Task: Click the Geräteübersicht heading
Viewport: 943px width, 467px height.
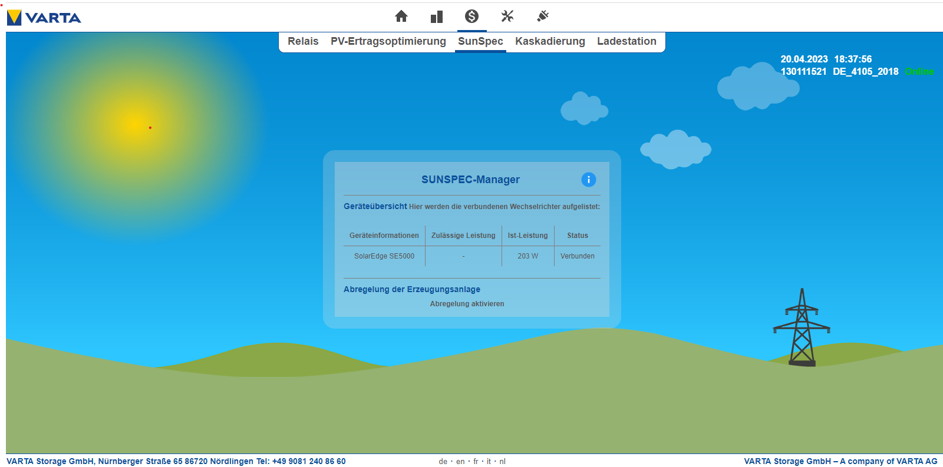Action: click(x=375, y=206)
